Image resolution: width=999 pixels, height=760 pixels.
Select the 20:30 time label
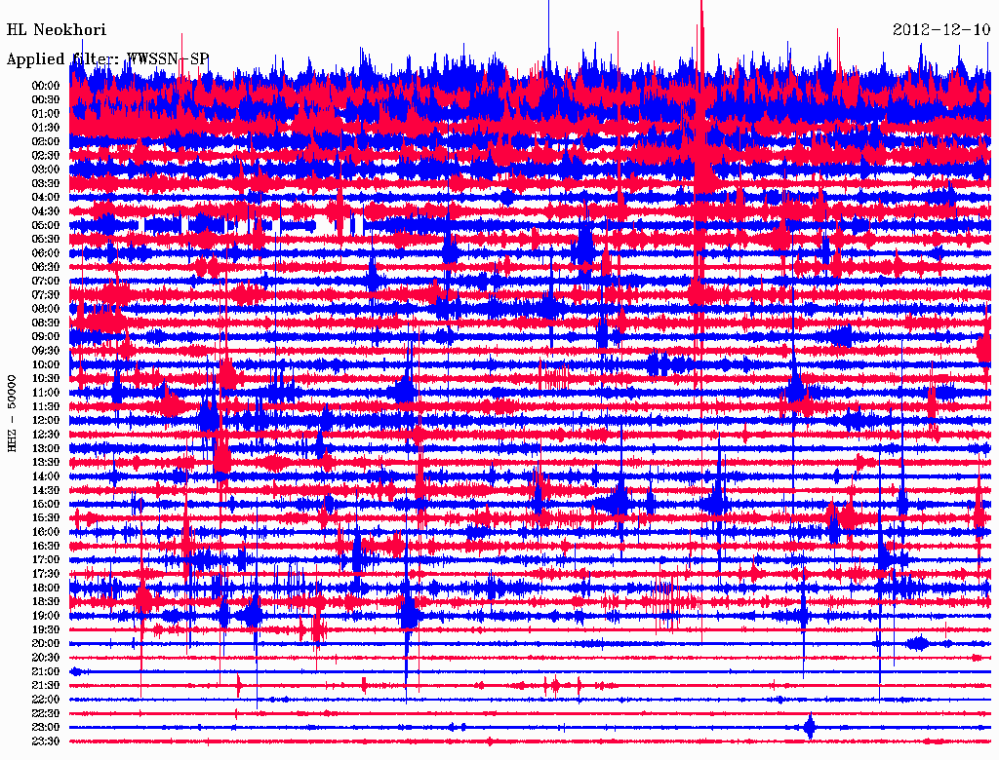pos(45,658)
